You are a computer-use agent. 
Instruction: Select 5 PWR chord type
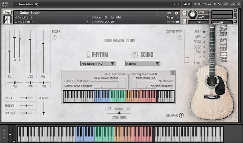(x=204, y=62)
